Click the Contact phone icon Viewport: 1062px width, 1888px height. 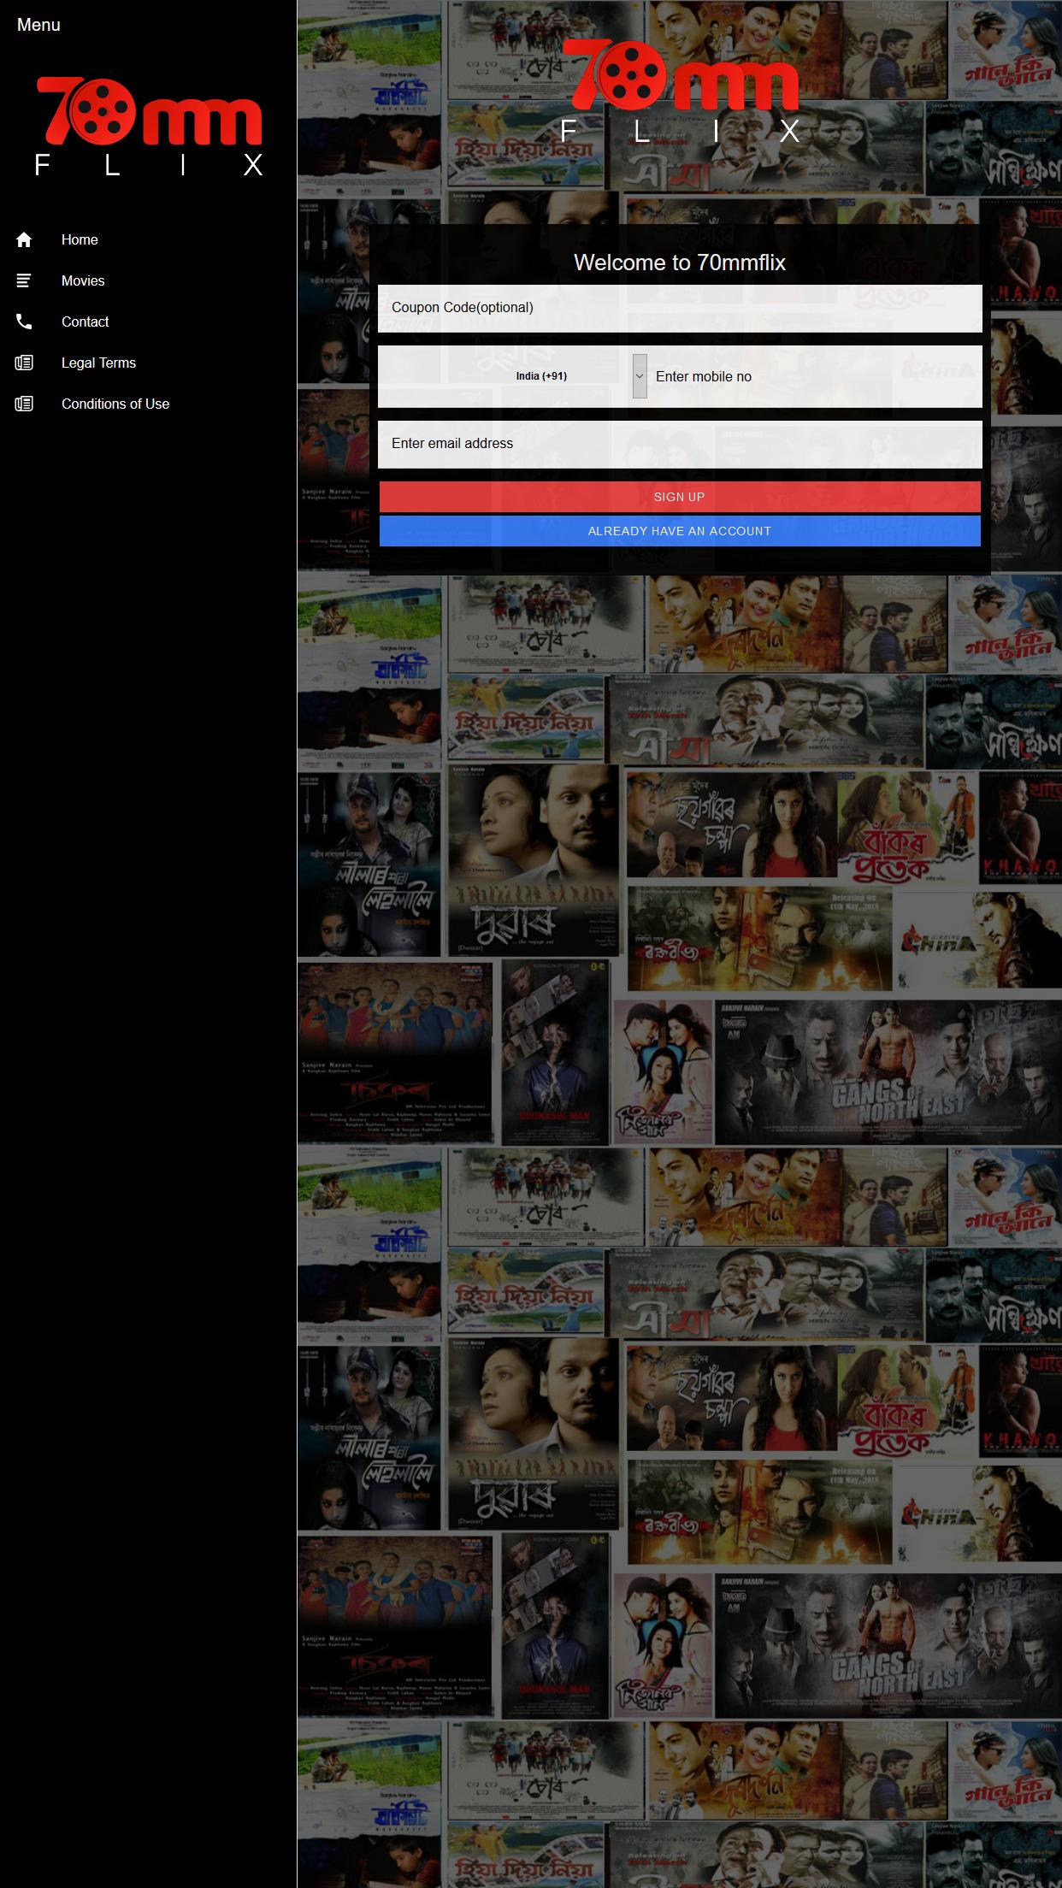24,322
